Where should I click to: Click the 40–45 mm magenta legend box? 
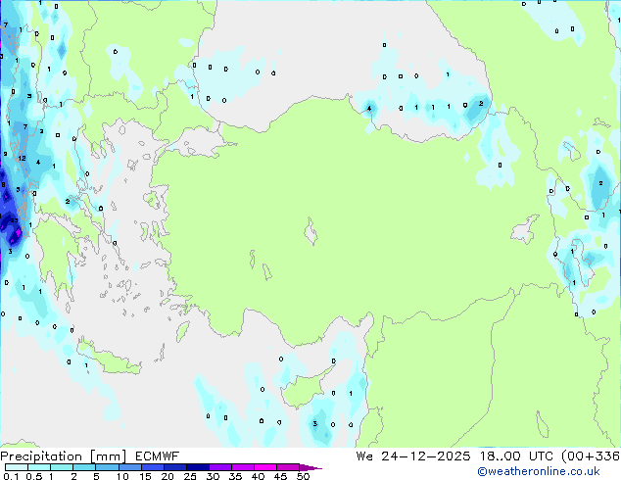265,467
